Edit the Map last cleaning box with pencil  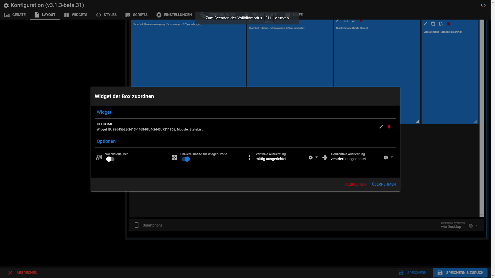pyautogui.click(x=425, y=24)
